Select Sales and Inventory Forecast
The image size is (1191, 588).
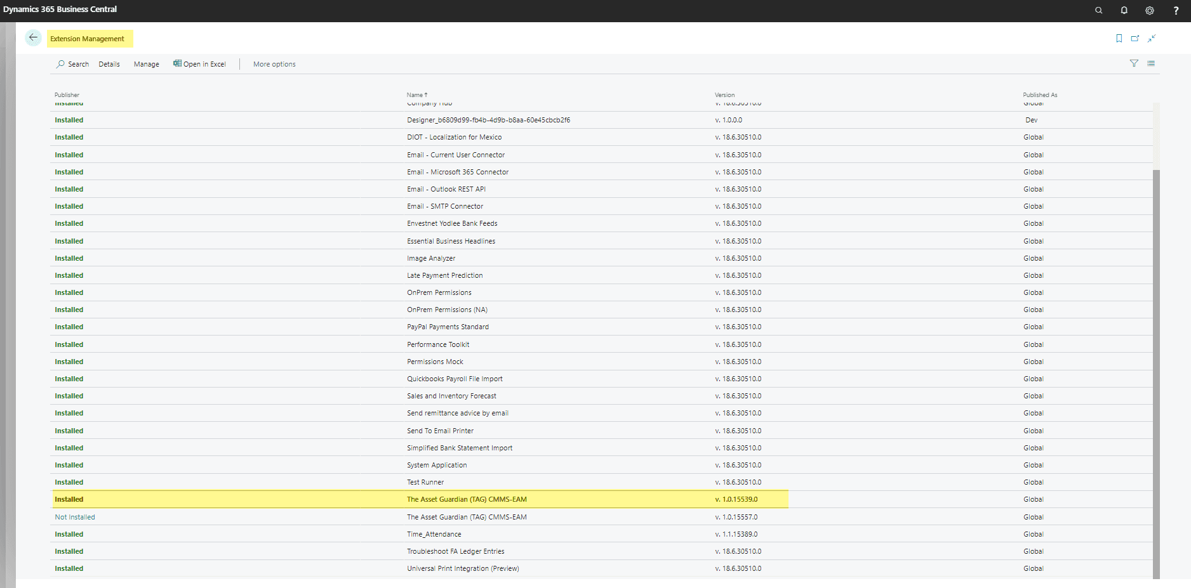[451, 396]
